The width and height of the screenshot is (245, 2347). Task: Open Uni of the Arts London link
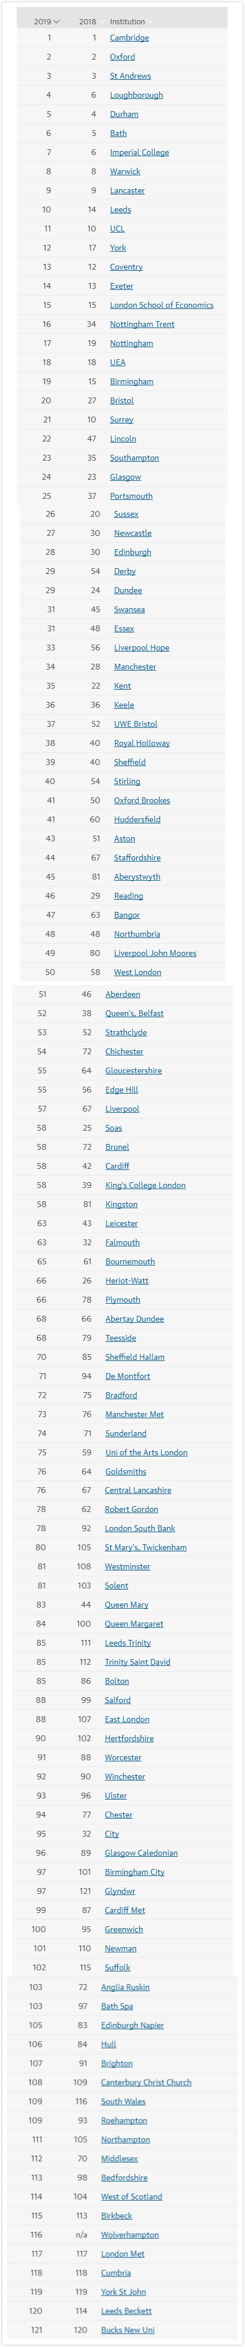pos(146,1452)
